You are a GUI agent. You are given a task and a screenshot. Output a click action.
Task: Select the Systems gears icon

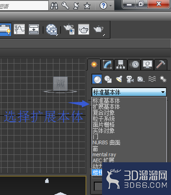click(163, 79)
